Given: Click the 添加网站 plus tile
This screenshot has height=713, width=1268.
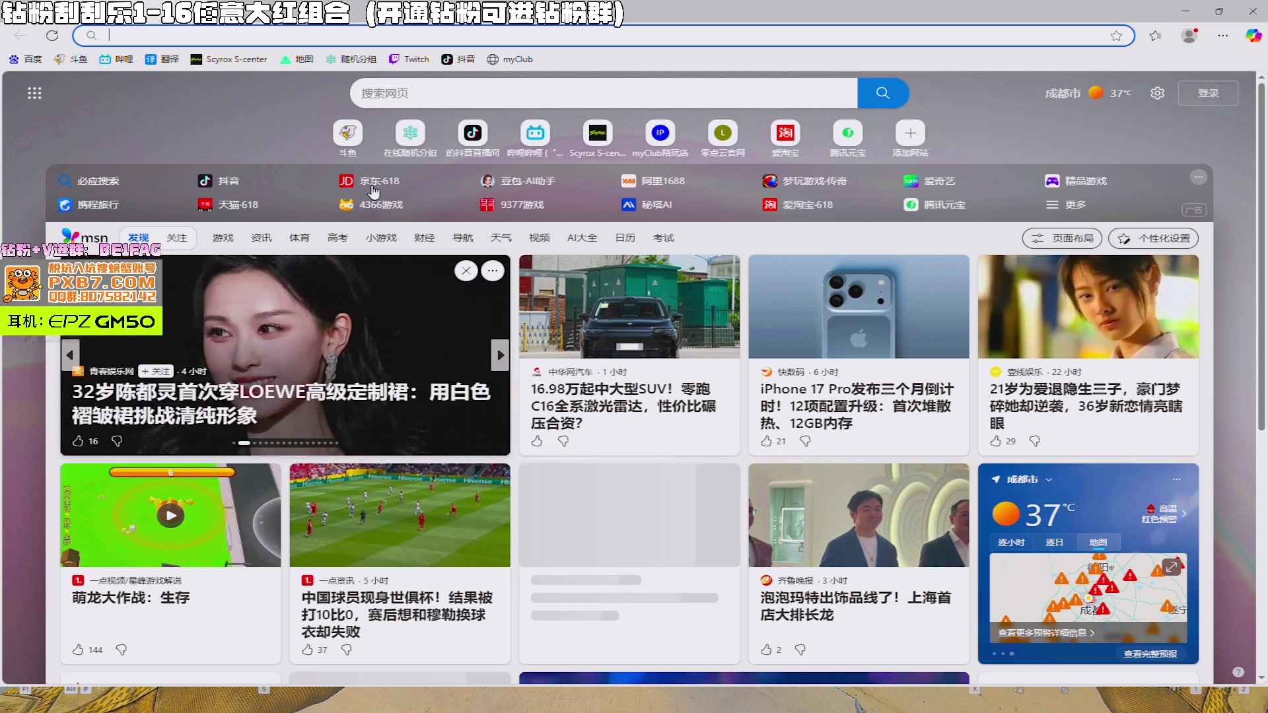Looking at the screenshot, I should (x=910, y=139).
